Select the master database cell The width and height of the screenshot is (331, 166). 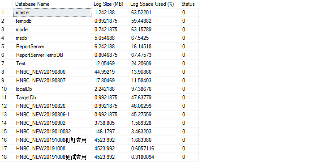tap(52, 13)
